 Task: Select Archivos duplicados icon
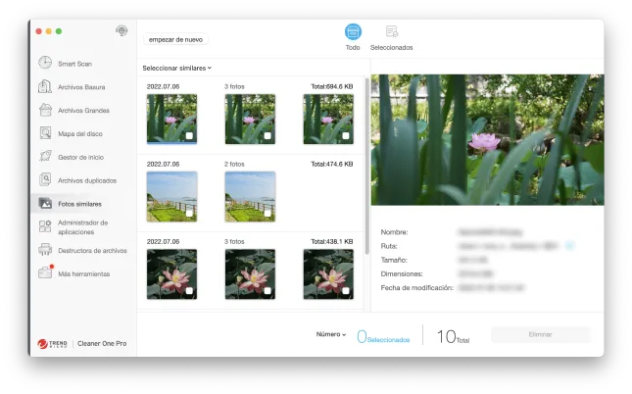45,180
